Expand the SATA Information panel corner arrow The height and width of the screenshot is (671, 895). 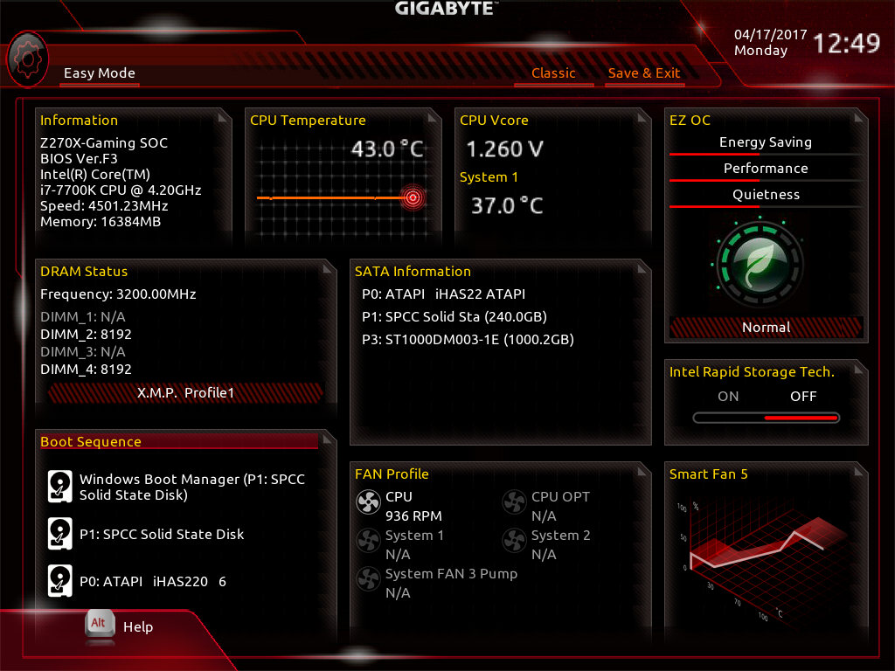[x=642, y=268]
